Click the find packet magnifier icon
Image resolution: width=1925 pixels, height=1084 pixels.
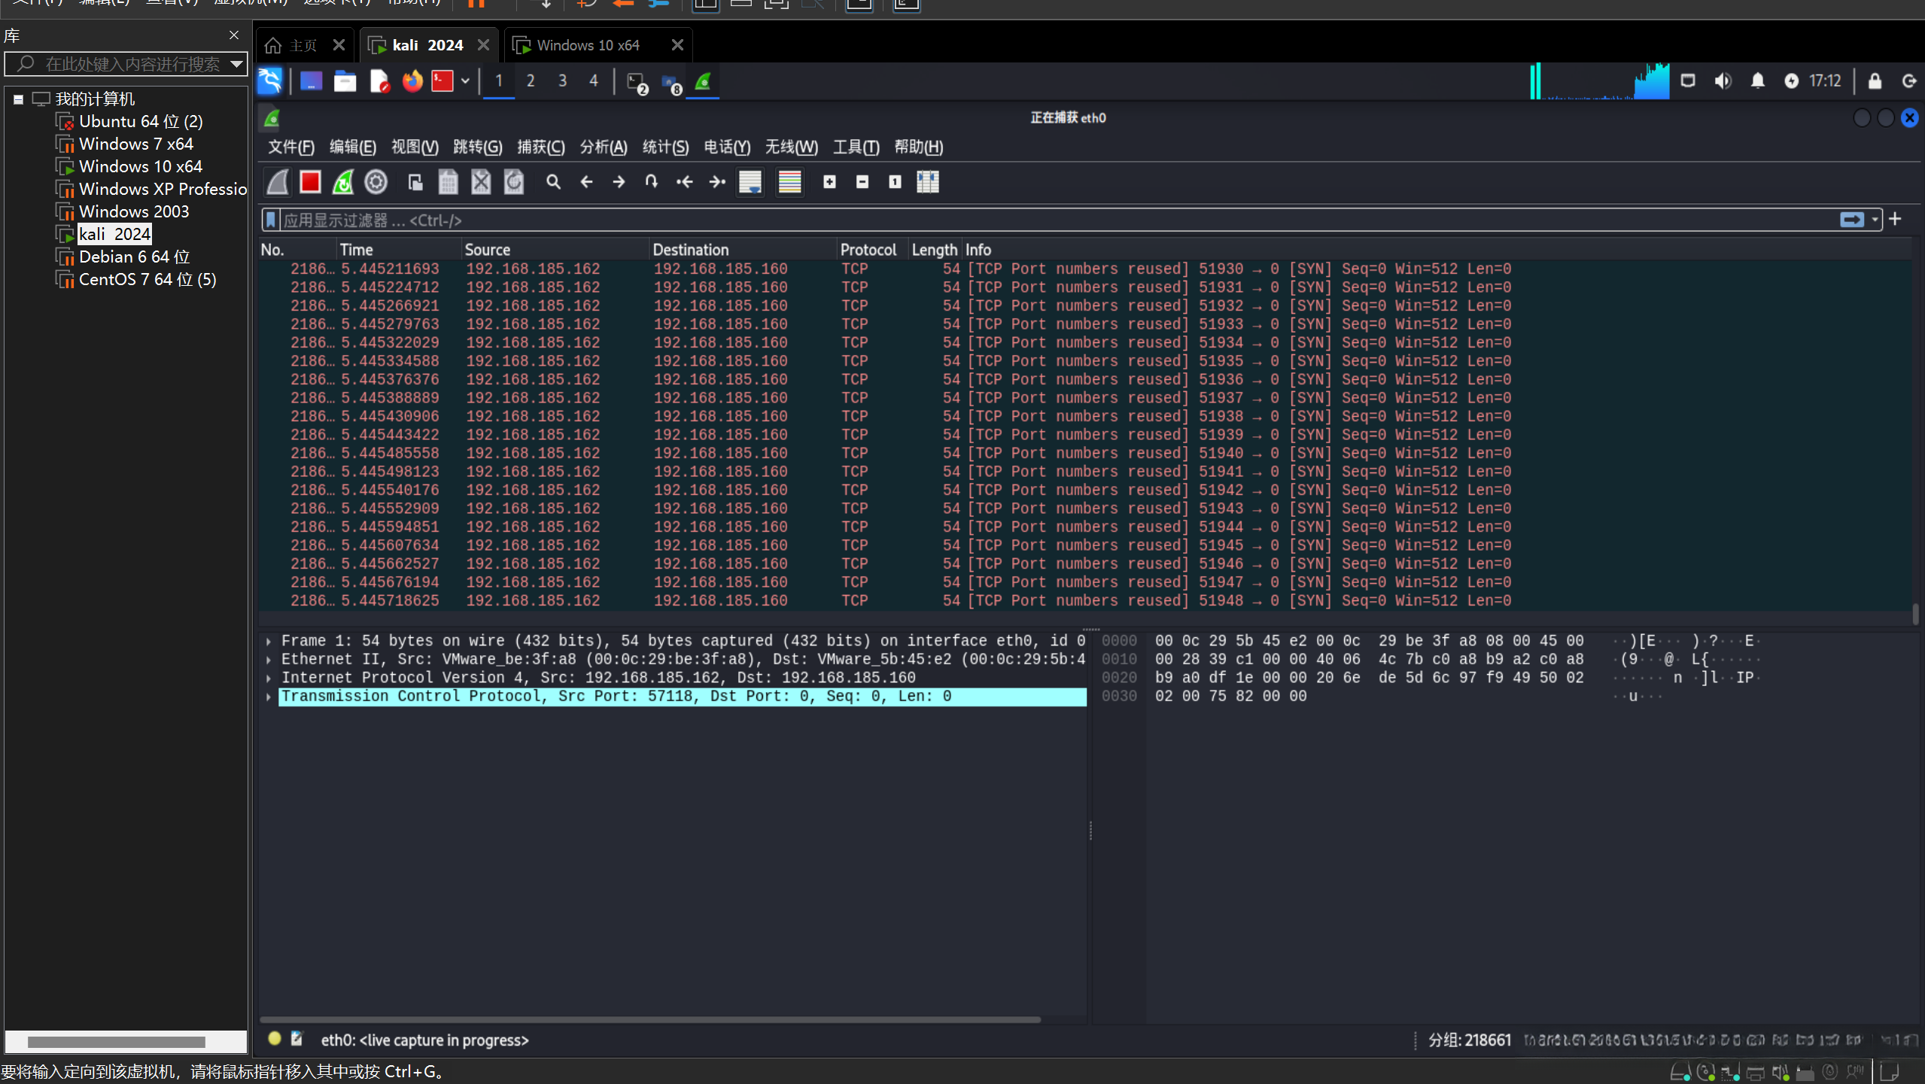(x=553, y=182)
